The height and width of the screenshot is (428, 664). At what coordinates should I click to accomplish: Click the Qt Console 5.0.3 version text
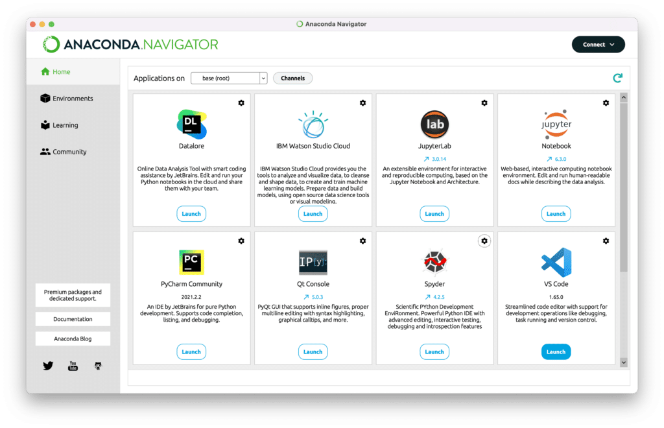(x=317, y=297)
